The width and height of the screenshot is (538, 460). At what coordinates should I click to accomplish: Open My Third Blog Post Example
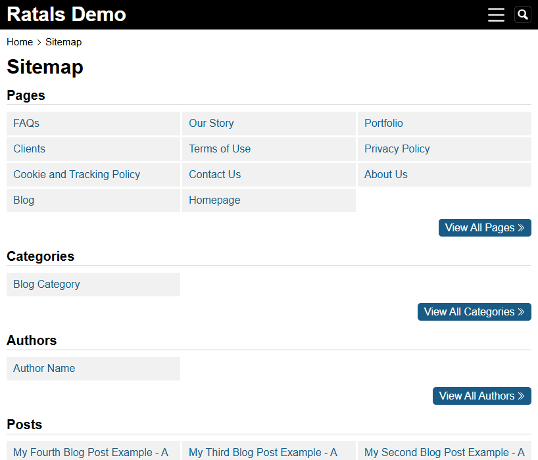[269, 451]
